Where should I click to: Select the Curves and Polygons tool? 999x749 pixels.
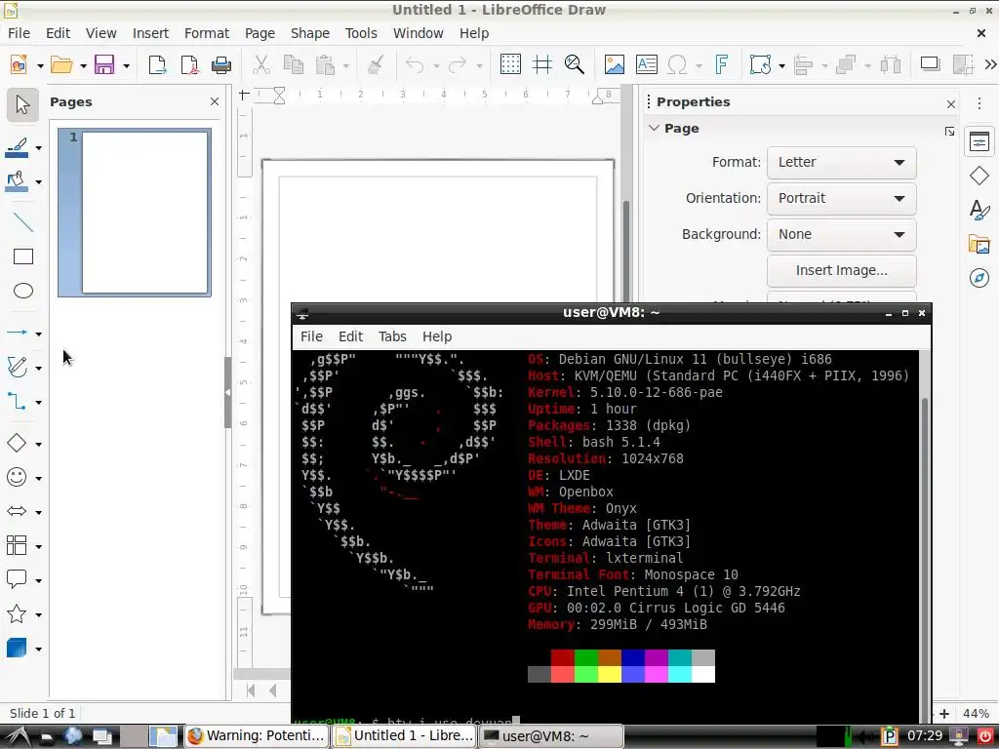(17, 368)
